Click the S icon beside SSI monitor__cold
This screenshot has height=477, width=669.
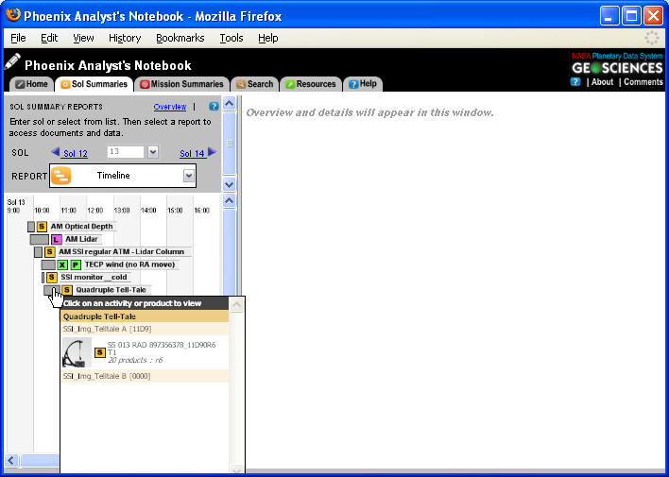(x=52, y=278)
